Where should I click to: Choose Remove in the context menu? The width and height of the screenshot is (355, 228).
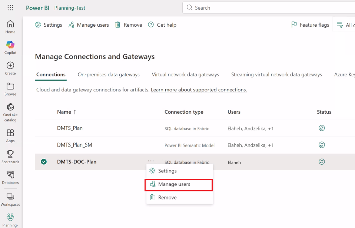click(x=179, y=198)
